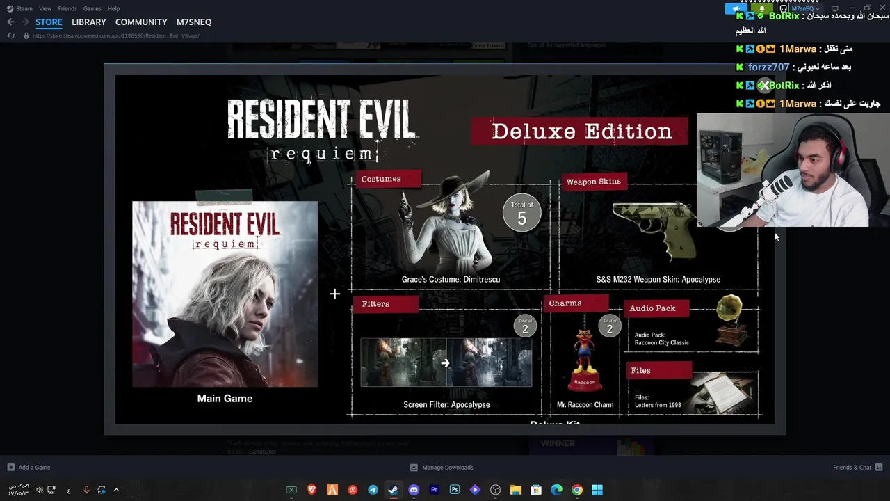Click the green X taskbar icon
The width and height of the screenshot is (890, 501).
coord(291,490)
